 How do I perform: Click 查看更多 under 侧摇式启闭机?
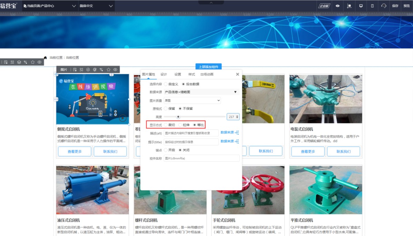pyautogui.click(x=75, y=151)
